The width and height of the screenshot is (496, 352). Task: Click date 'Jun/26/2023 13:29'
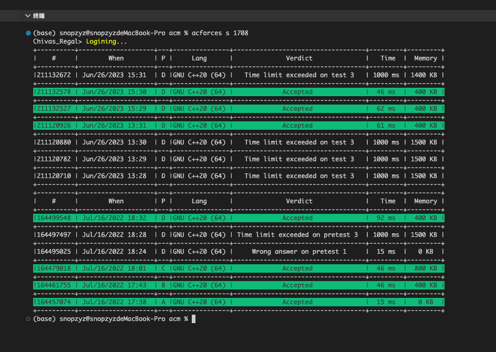pos(114,159)
